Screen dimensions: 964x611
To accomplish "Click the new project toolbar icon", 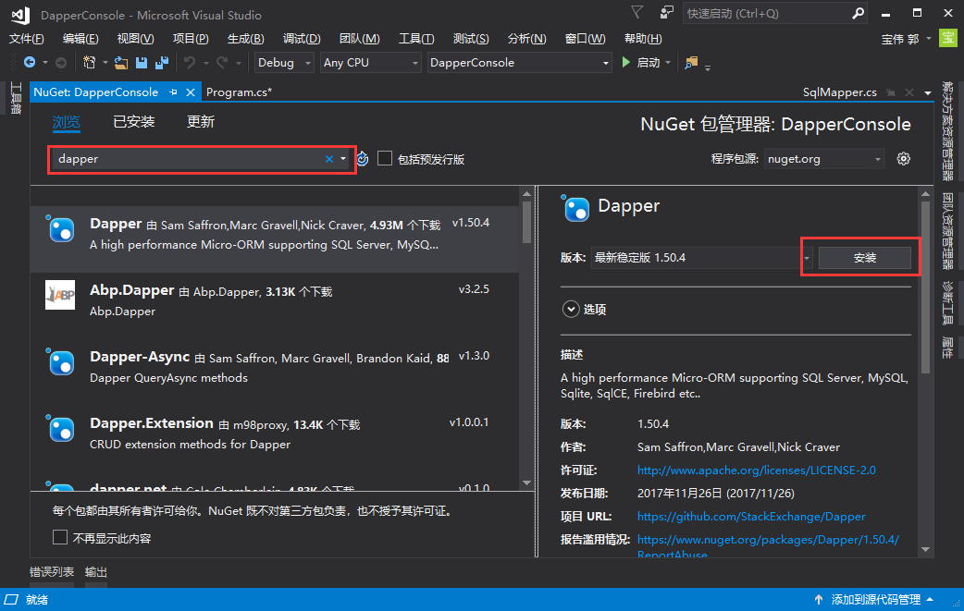I will pyautogui.click(x=90, y=63).
